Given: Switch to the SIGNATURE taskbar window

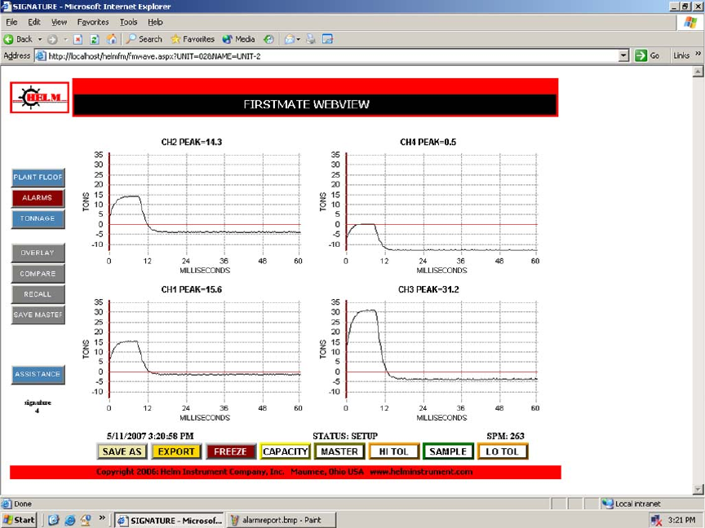Looking at the screenshot, I should click(x=170, y=521).
